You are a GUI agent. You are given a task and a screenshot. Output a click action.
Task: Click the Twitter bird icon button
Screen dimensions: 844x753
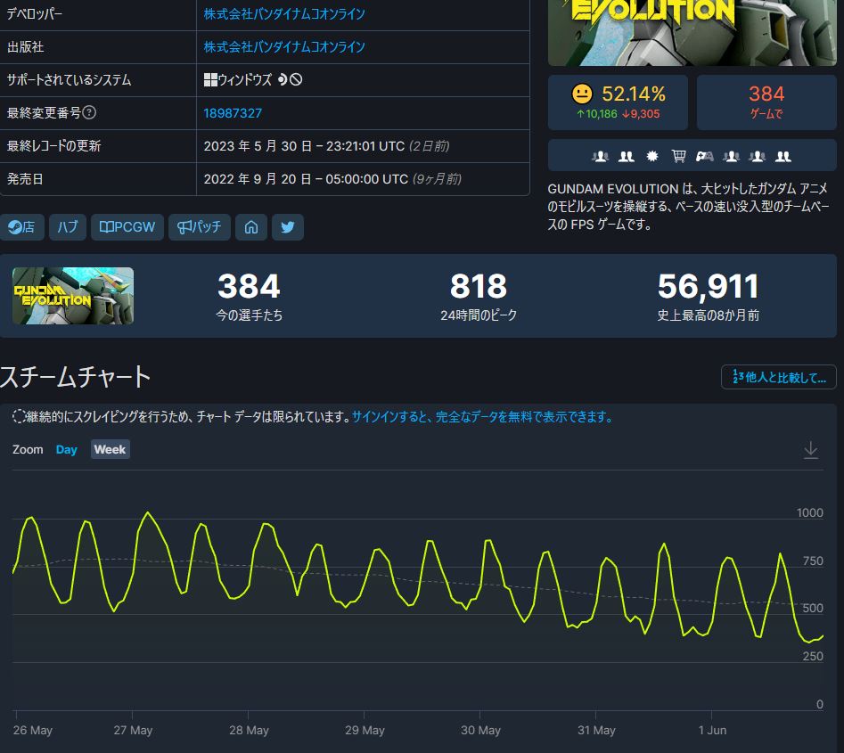(x=287, y=227)
